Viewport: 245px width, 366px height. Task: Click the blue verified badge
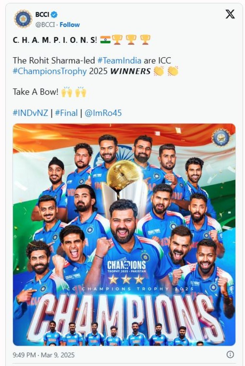tap(55, 14)
